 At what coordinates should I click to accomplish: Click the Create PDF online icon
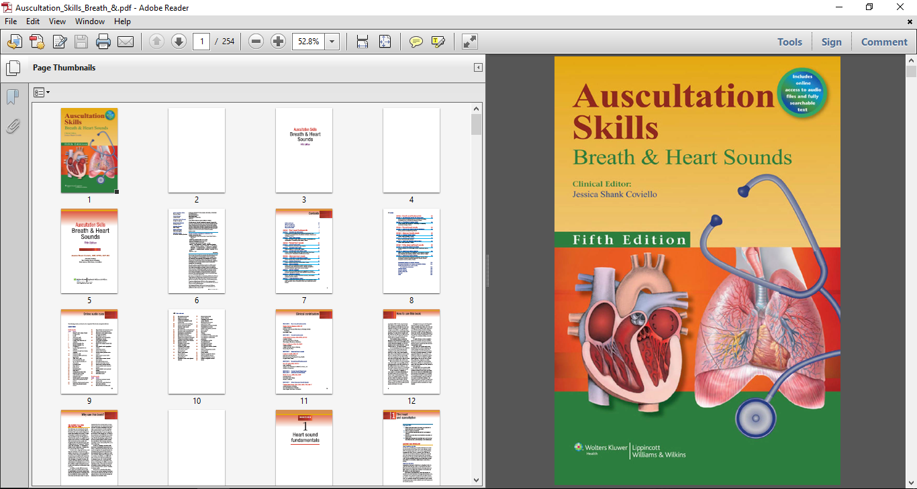(15, 42)
